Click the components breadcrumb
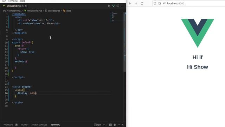 coord(14,11)
